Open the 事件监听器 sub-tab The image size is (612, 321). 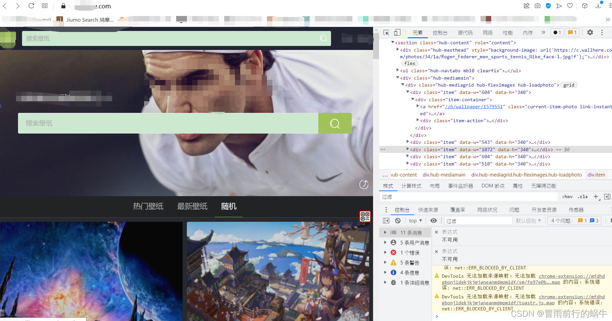click(461, 186)
